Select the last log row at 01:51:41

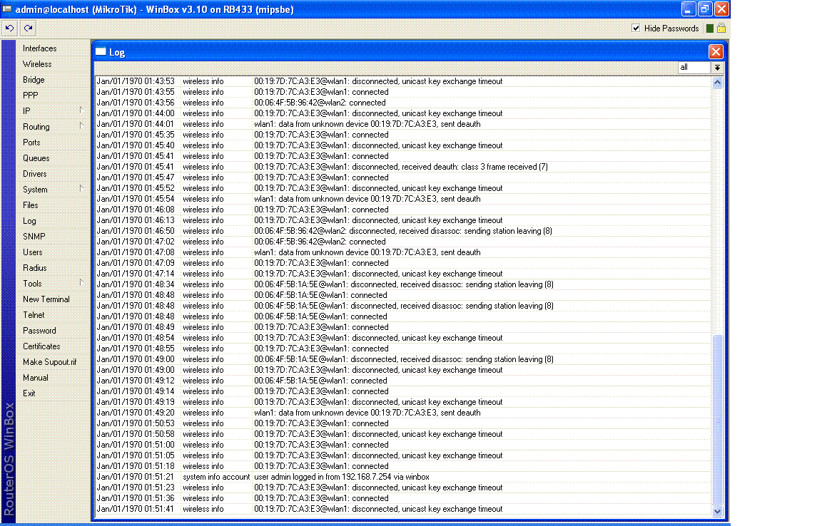coord(403,509)
